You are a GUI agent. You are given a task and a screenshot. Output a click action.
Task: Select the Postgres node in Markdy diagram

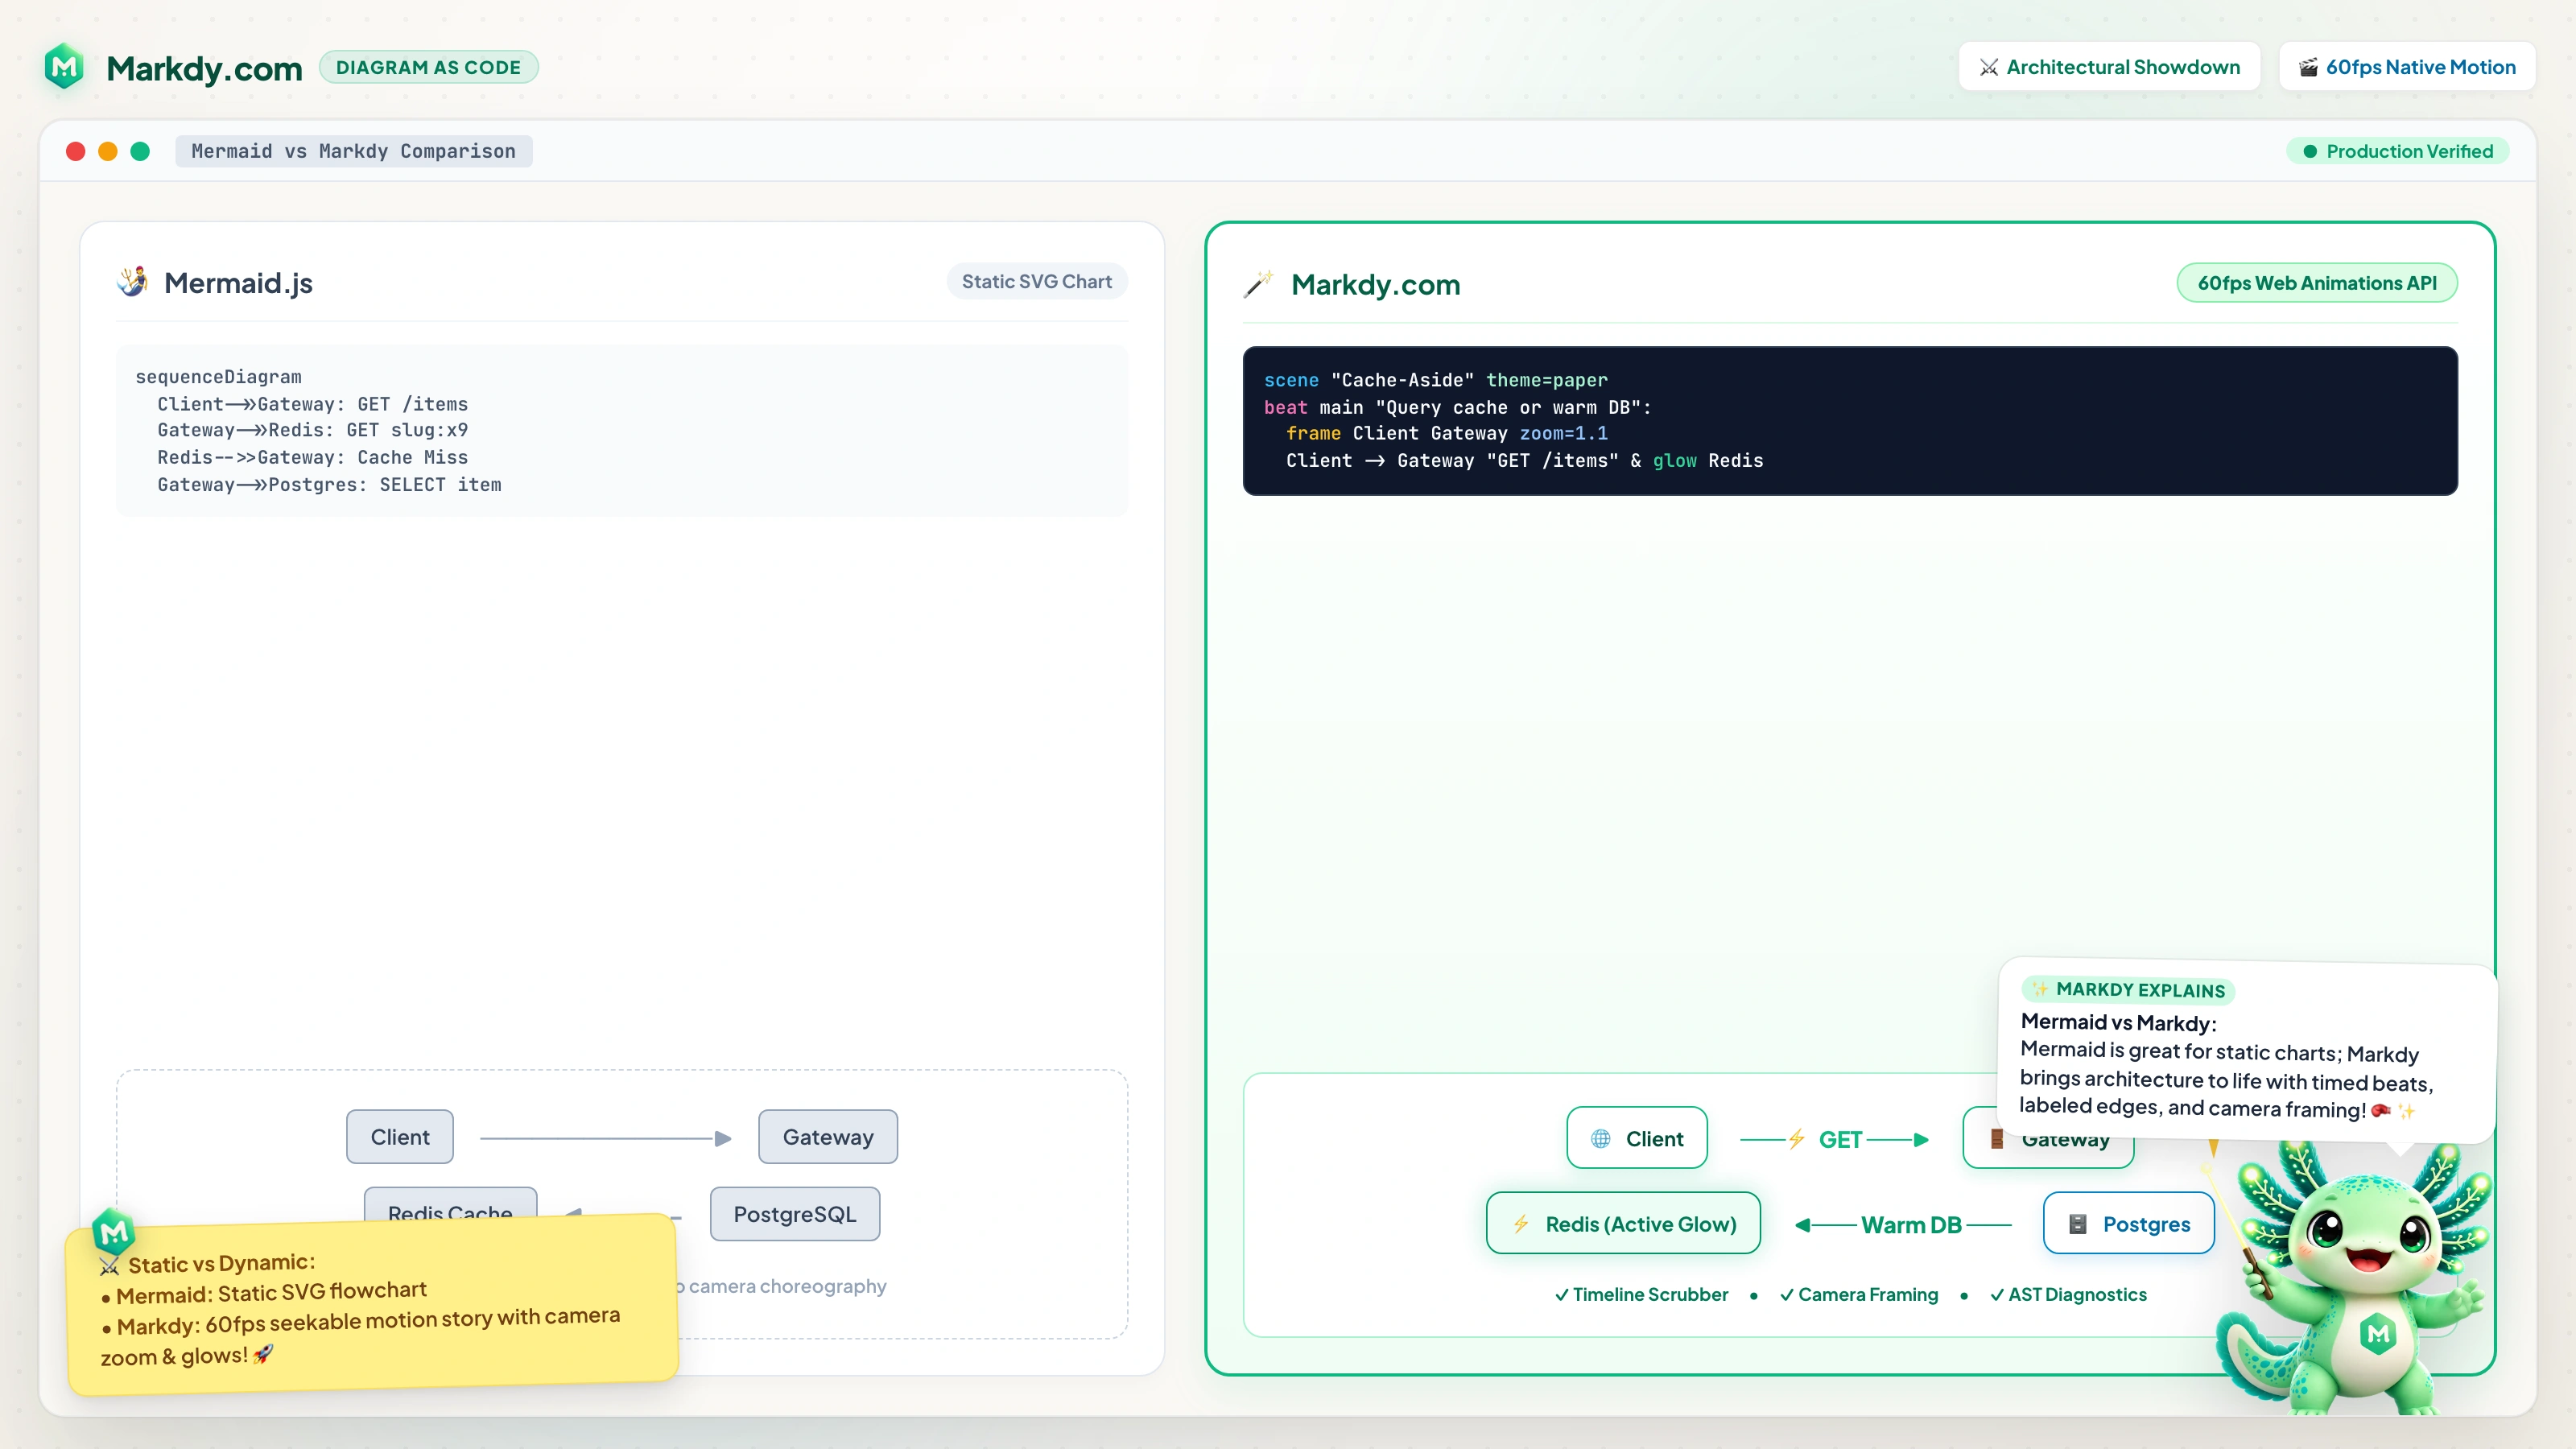[x=2129, y=1223]
